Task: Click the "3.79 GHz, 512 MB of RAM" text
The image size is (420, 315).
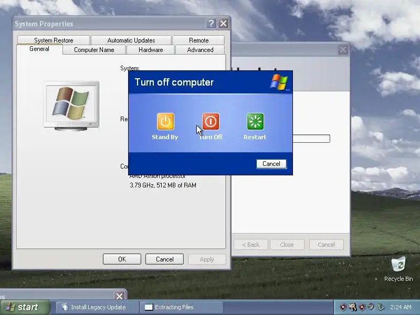Action: (x=163, y=185)
